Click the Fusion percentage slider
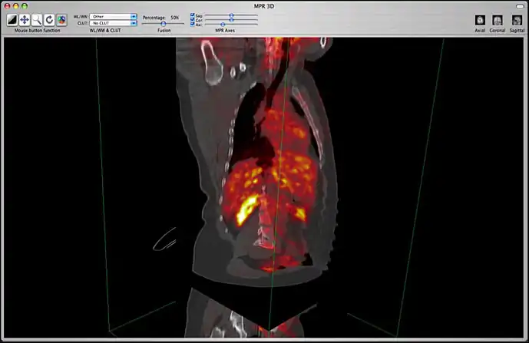Image resolution: width=529 pixels, height=343 pixels. [163, 24]
